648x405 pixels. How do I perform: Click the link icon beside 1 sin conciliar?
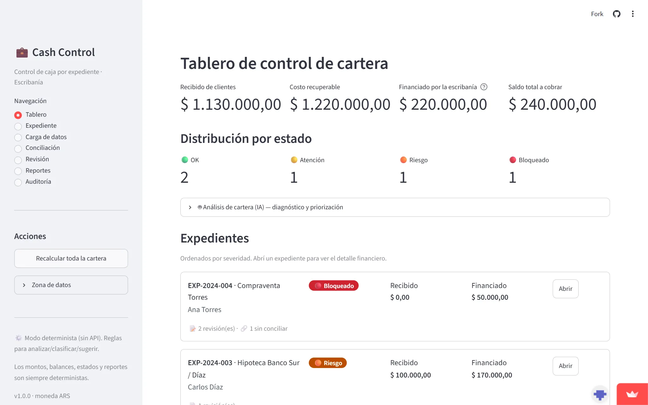tap(244, 329)
